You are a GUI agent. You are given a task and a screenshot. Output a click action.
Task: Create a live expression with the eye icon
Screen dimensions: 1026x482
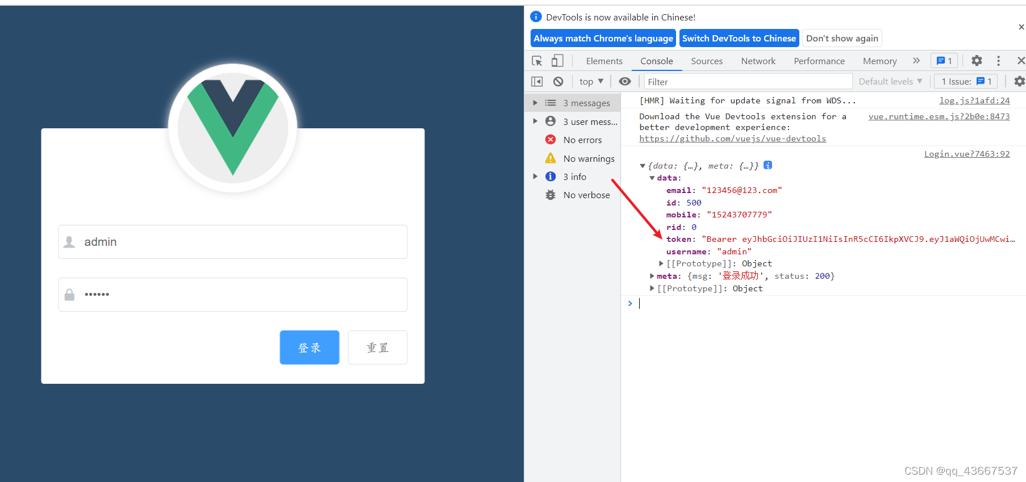point(625,82)
